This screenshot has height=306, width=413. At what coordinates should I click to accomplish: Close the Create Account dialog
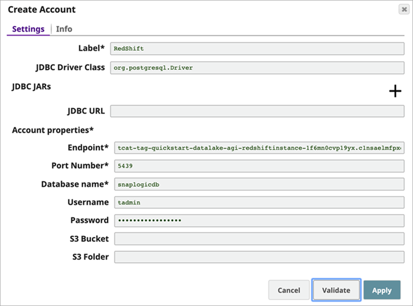pyautogui.click(x=404, y=10)
